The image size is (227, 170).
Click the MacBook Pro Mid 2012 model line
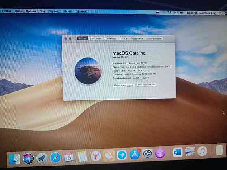point(130,63)
